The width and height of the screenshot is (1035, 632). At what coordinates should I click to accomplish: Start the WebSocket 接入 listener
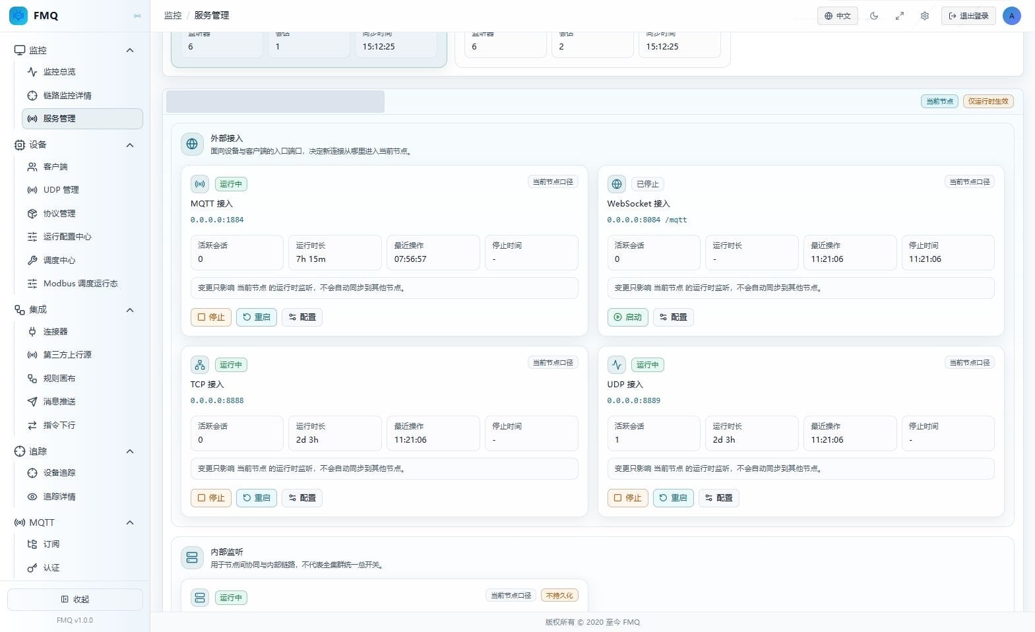point(628,317)
